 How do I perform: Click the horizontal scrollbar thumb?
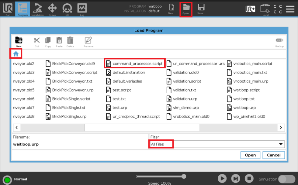point(142,127)
